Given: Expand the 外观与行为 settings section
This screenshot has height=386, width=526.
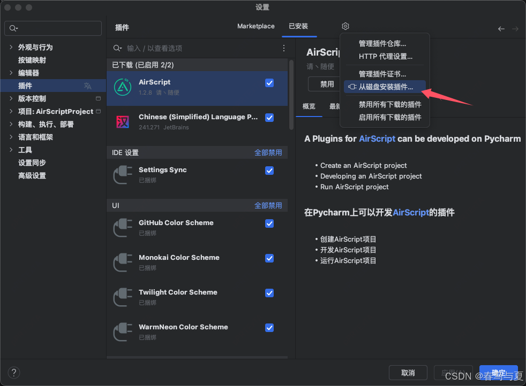Looking at the screenshot, I should [11, 47].
